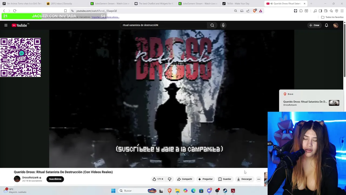Open the Preguntar AI button

tap(205, 179)
